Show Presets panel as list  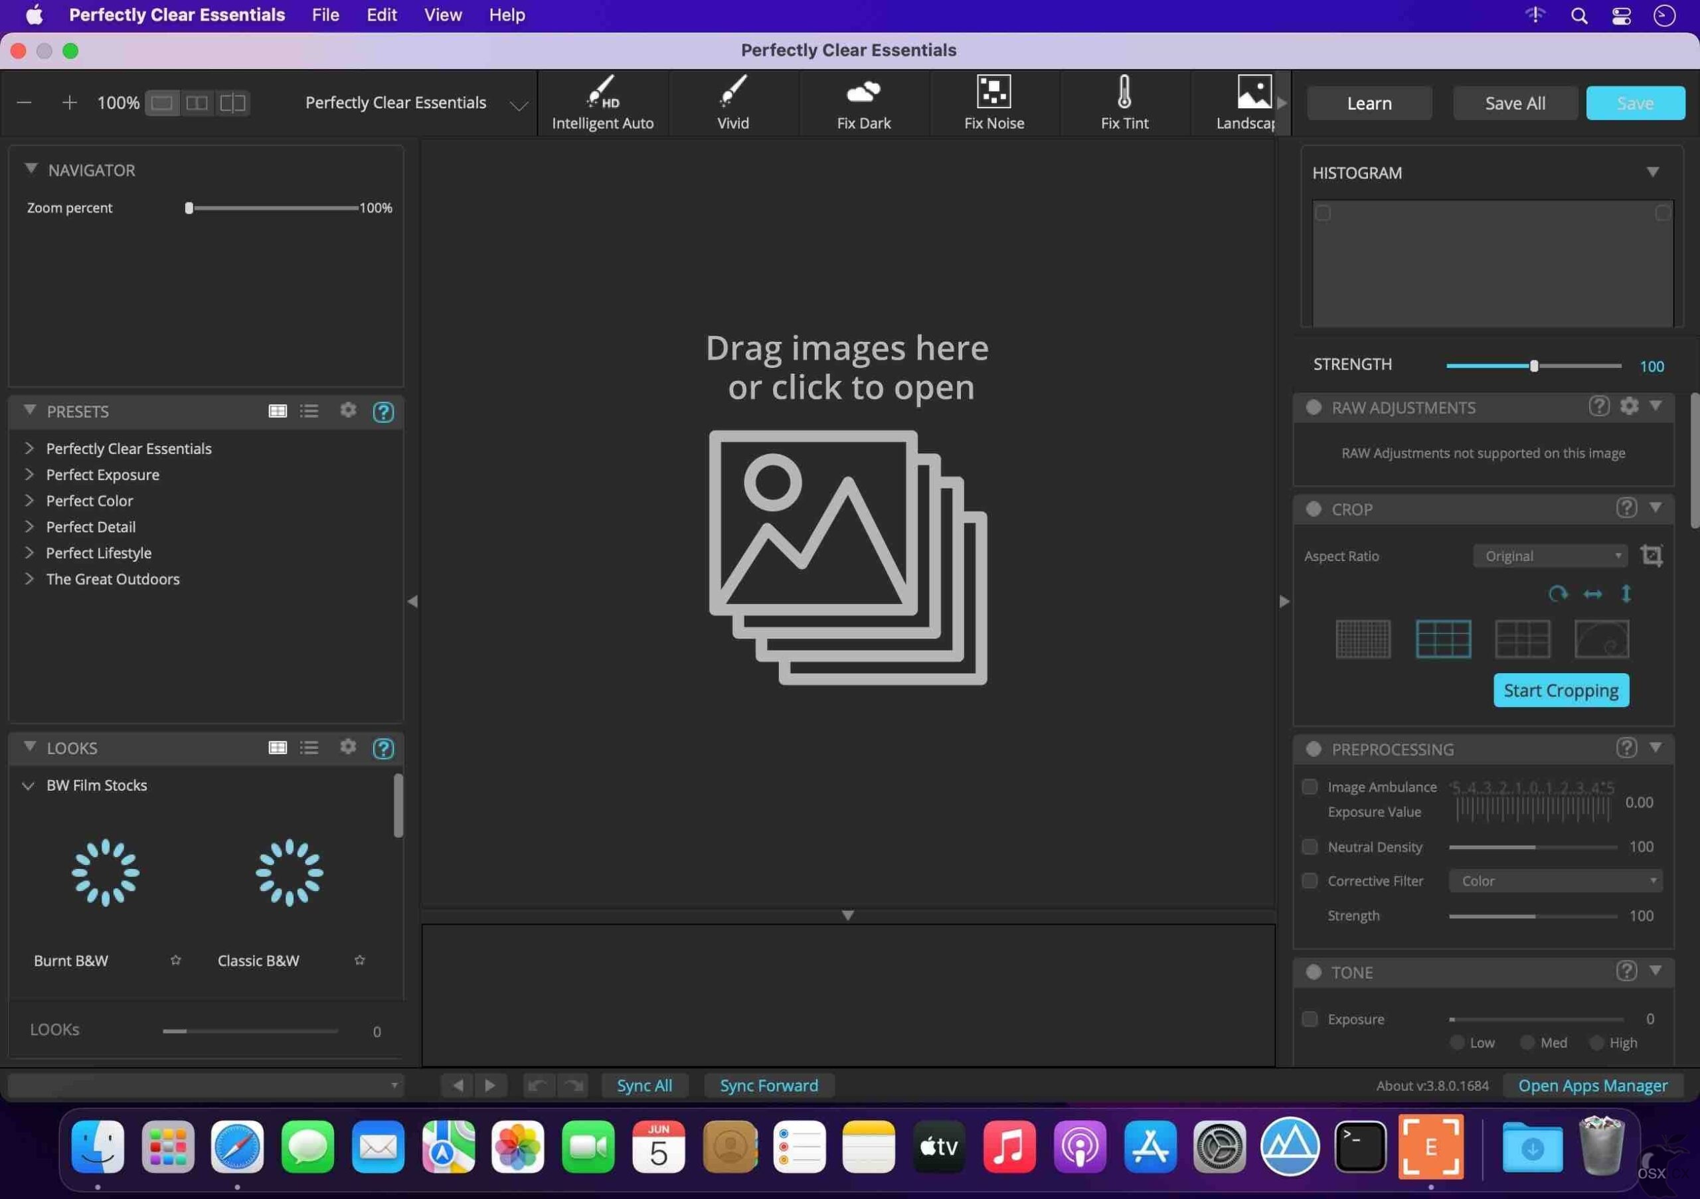pos(309,411)
